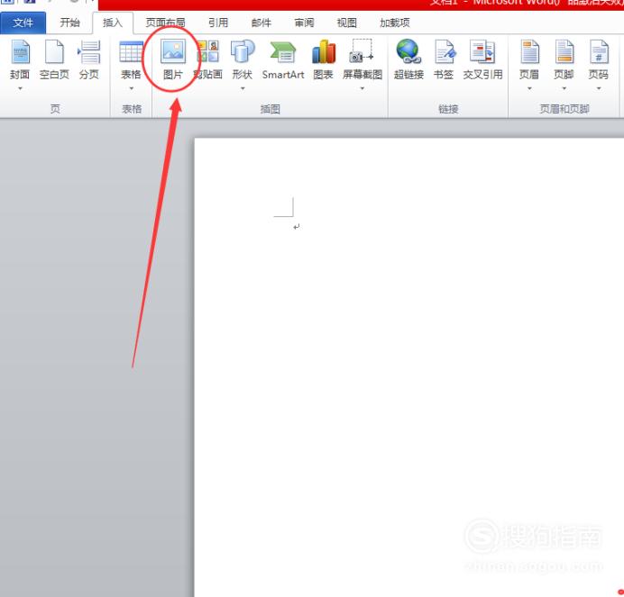624x597 pixels.
Task: Switch to the 视图 tab
Action: (346, 23)
